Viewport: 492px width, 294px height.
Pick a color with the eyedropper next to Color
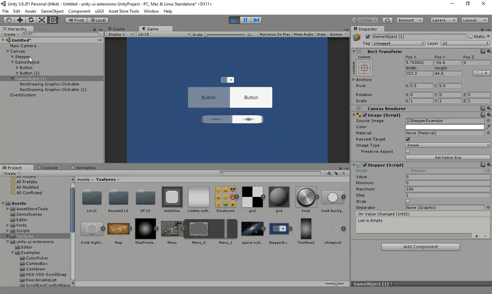[x=488, y=127]
